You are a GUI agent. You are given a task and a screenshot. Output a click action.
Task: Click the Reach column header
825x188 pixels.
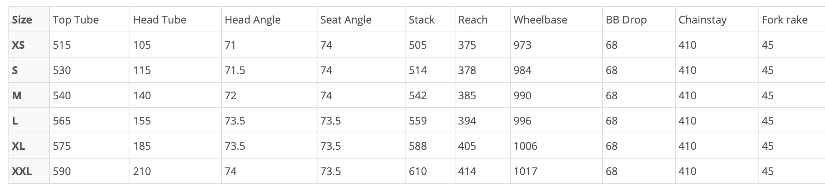click(473, 20)
